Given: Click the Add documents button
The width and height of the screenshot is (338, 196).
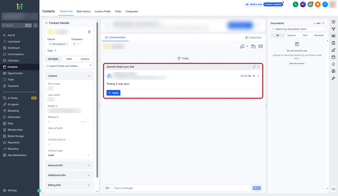Looking at the screenshot, I should (297, 63).
